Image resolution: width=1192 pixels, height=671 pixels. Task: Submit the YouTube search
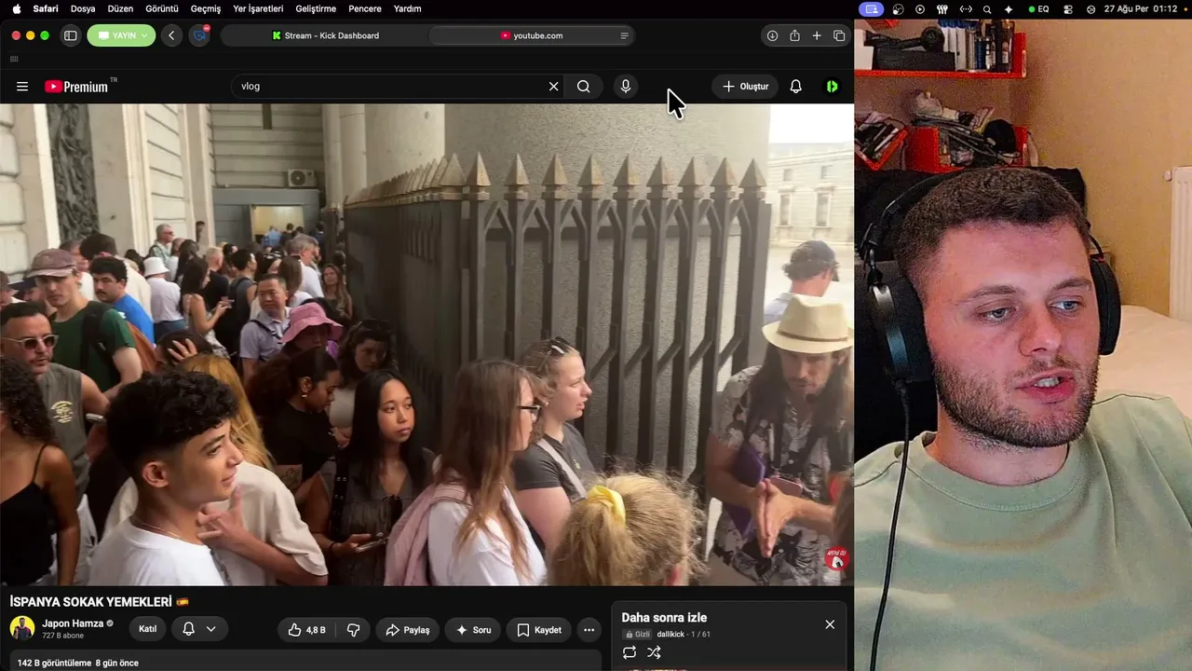click(583, 87)
